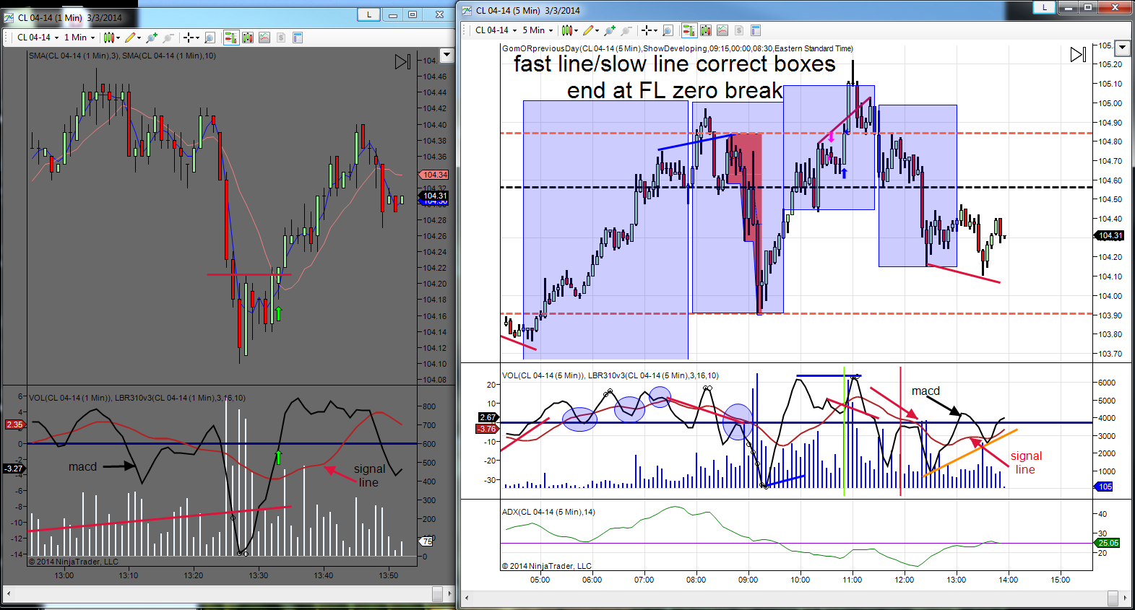This screenshot has width=1135, height=610.
Task: Select the 'end at FL zero break' text note
Action: click(675, 90)
